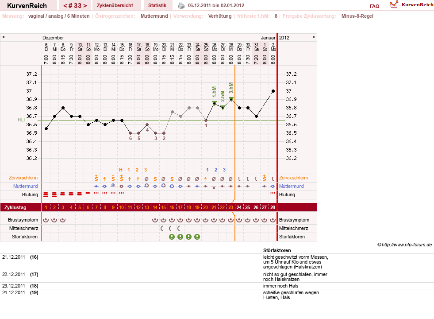The width and height of the screenshot is (434, 319).
Task: Click Störfaktoren icon on cycle day 19
Action: pos(197,237)
